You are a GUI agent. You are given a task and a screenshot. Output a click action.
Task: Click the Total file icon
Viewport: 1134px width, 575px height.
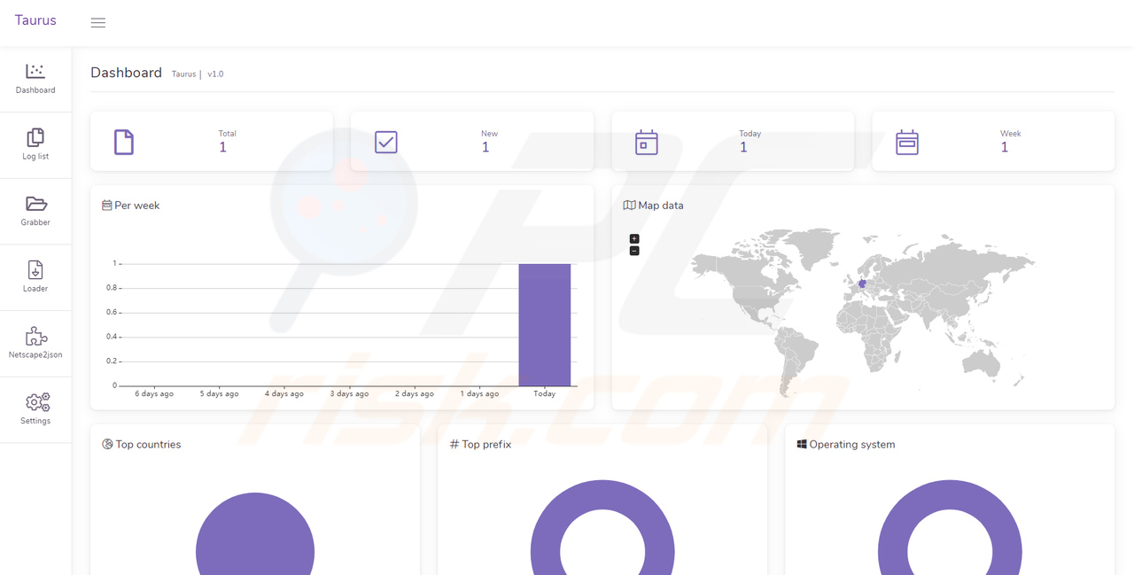(124, 142)
